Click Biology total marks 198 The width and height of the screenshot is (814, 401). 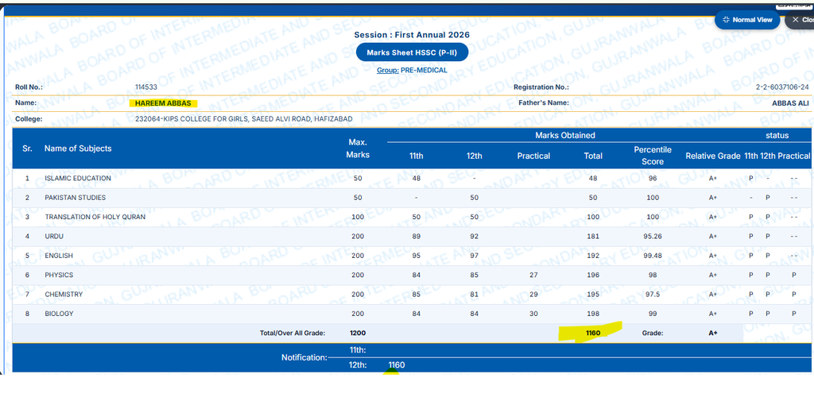pyautogui.click(x=593, y=314)
